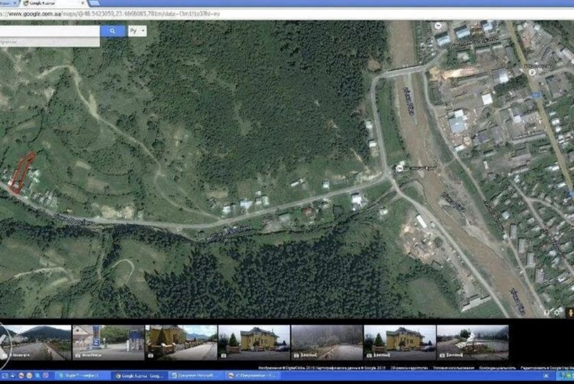Switch to 1С Предприятие taskbar button

point(253,375)
